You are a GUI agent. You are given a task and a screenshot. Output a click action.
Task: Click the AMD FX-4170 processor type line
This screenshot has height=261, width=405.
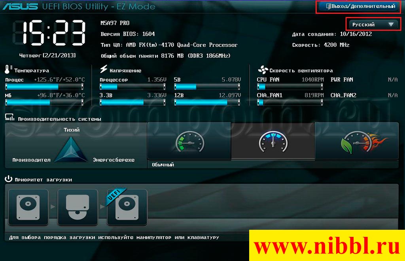point(169,45)
